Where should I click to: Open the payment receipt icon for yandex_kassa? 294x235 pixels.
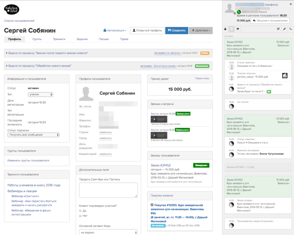(x=285, y=75)
